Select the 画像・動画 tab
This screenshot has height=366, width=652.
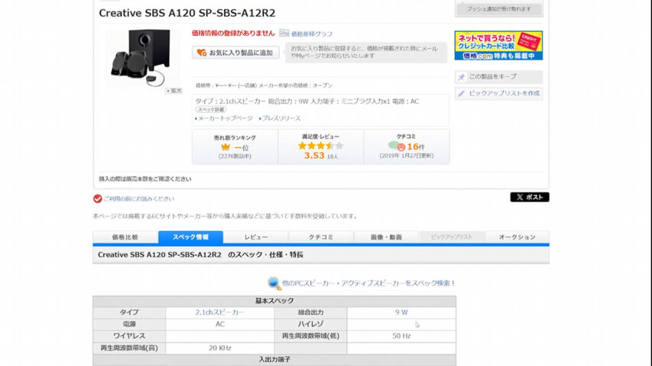tap(386, 237)
